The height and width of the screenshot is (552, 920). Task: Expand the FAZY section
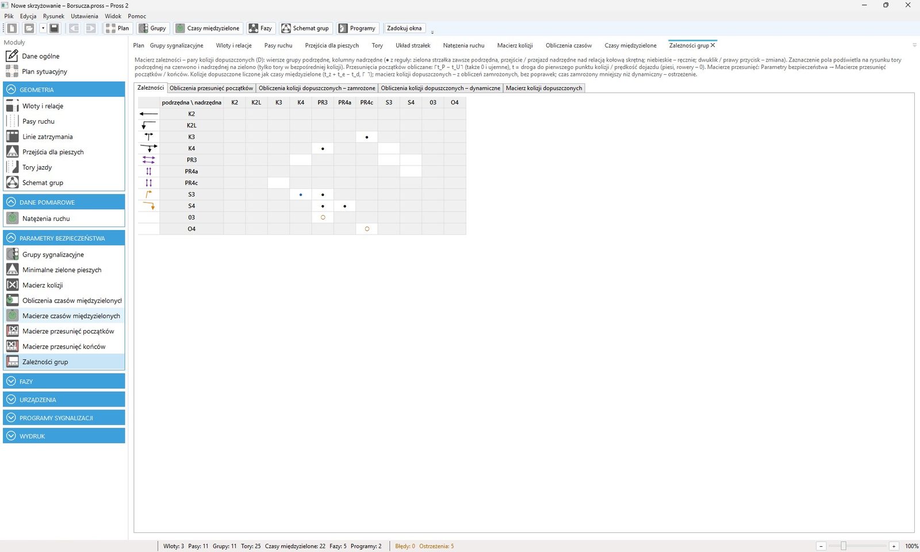point(64,382)
